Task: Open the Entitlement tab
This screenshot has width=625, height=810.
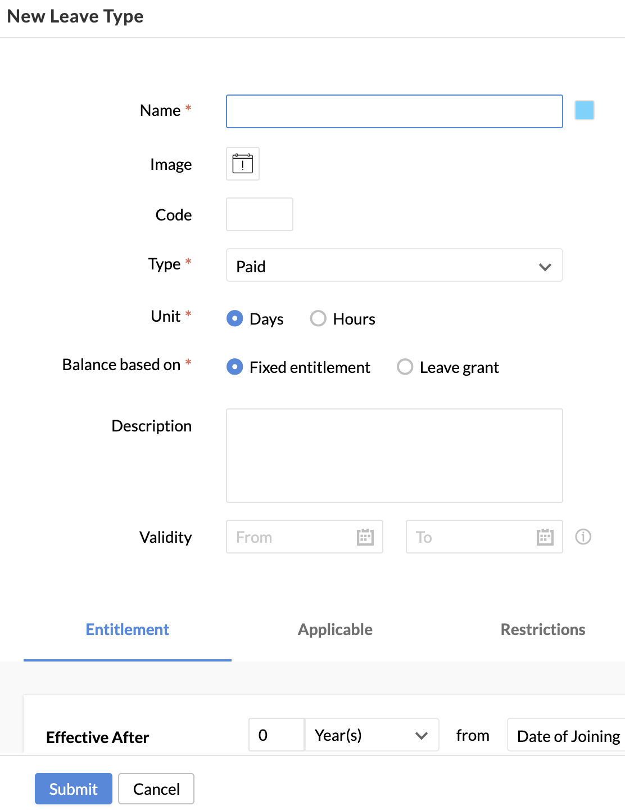Action: pyautogui.click(x=128, y=629)
